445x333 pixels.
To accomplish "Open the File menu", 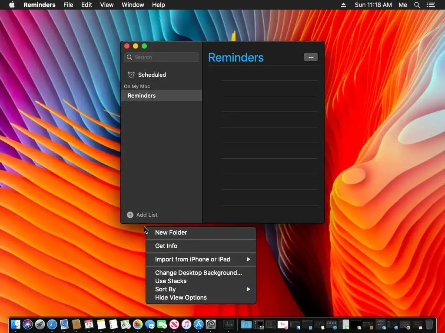I will (x=68, y=5).
